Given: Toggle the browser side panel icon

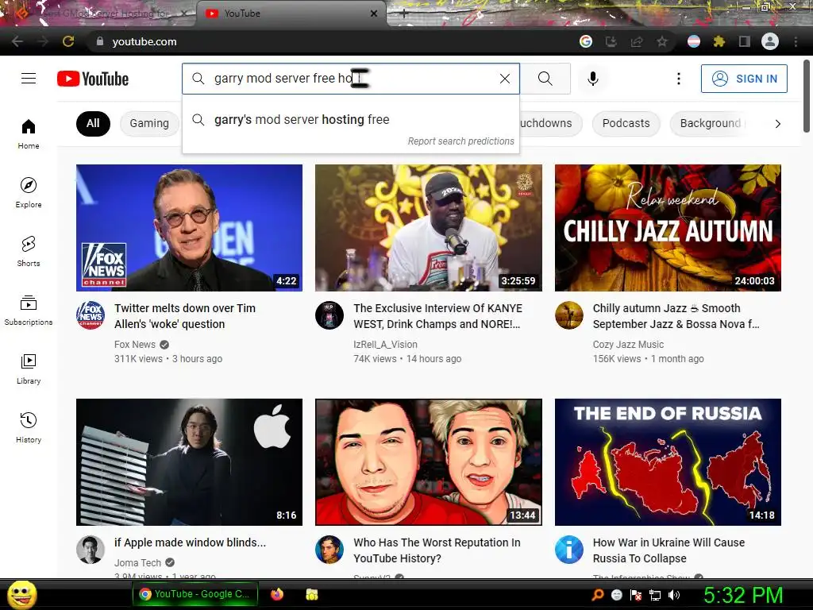Looking at the screenshot, I should click(x=745, y=41).
